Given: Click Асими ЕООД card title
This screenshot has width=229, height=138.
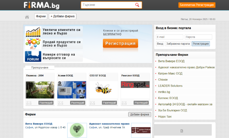Looking at the screenshot, I should 65,75.
